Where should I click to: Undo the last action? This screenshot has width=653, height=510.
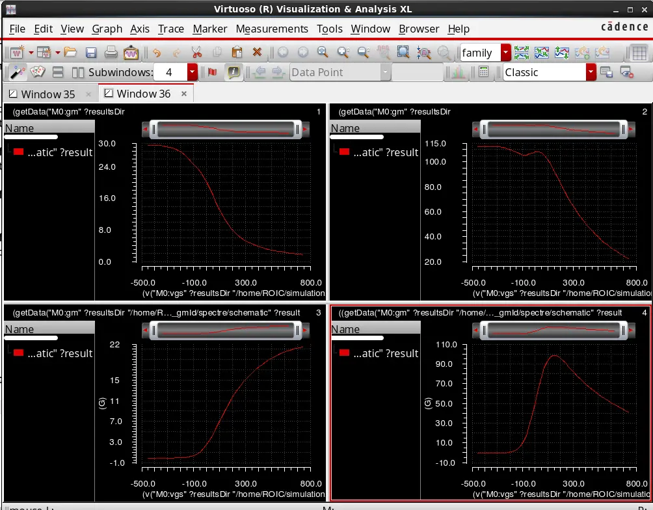point(157,53)
